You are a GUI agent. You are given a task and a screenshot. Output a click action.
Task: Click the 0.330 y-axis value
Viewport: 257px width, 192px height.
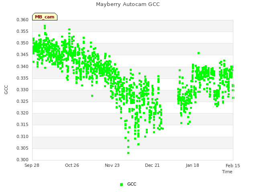(x=22, y=90)
